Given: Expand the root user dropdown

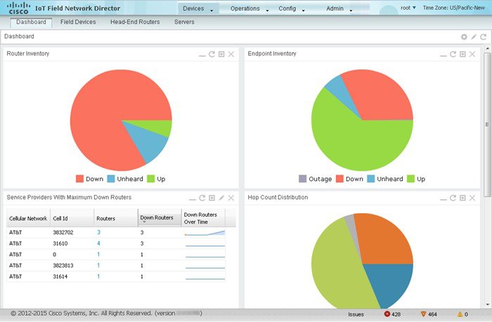Looking at the screenshot, I should coord(408,8).
